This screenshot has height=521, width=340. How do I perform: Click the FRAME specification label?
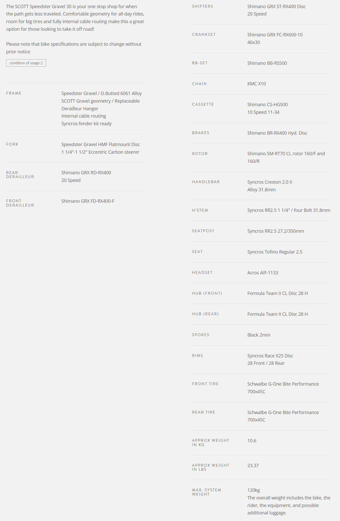pyautogui.click(x=14, y=93)
